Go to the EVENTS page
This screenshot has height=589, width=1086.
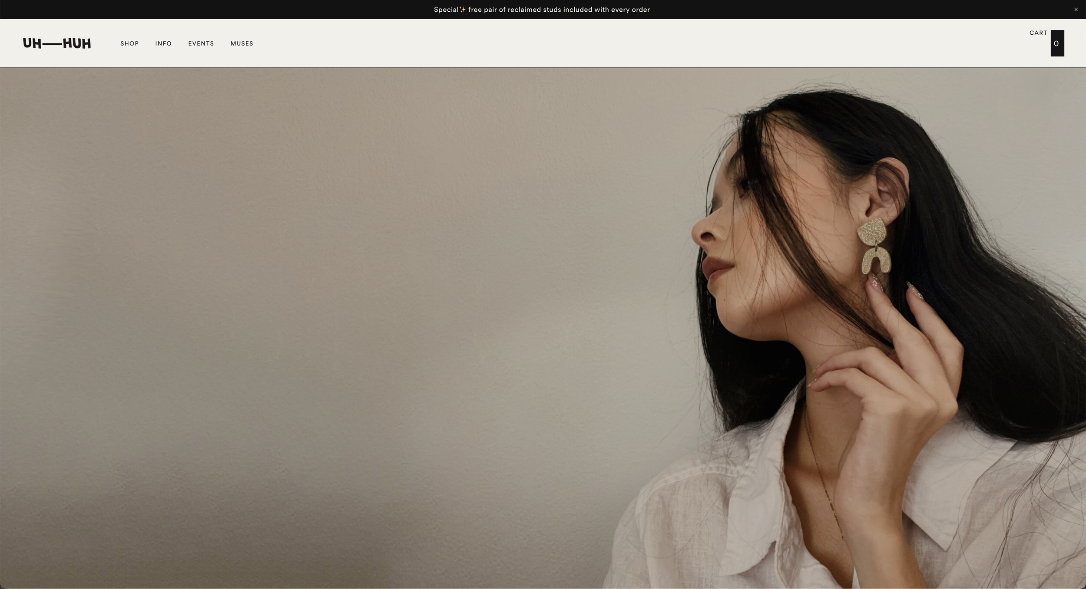point(201,43)
